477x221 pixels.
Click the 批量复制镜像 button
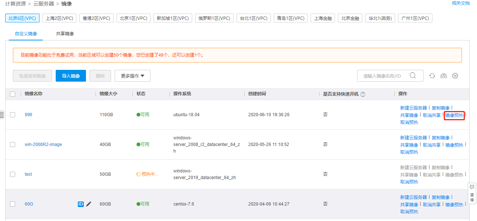pos(32,76)
